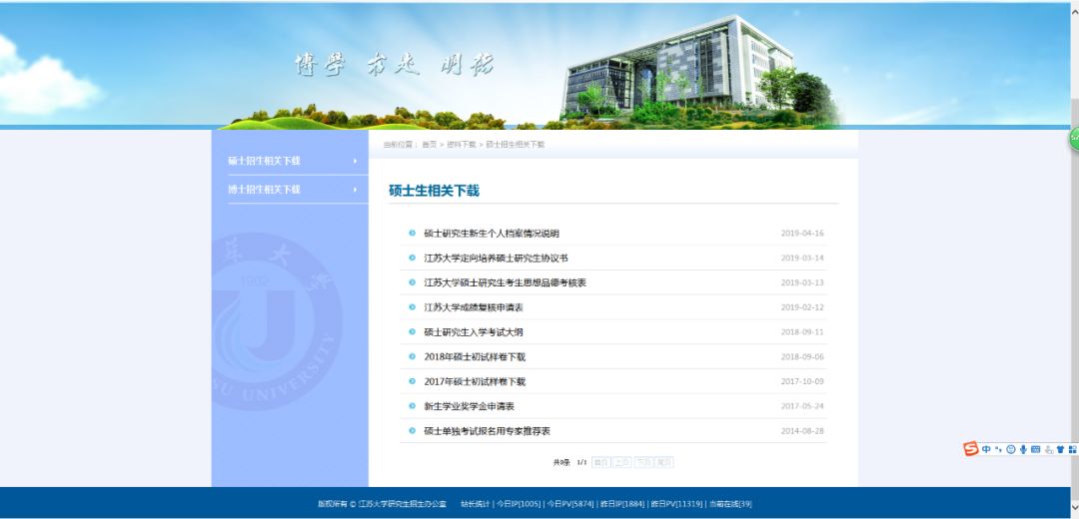
Task: Click the green circle widget at right edge
Action: click(x=1074, y=139)
